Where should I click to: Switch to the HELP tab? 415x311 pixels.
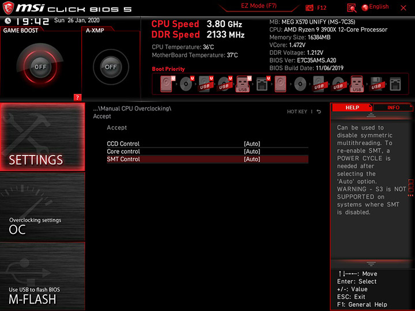(x=352, y=108)
